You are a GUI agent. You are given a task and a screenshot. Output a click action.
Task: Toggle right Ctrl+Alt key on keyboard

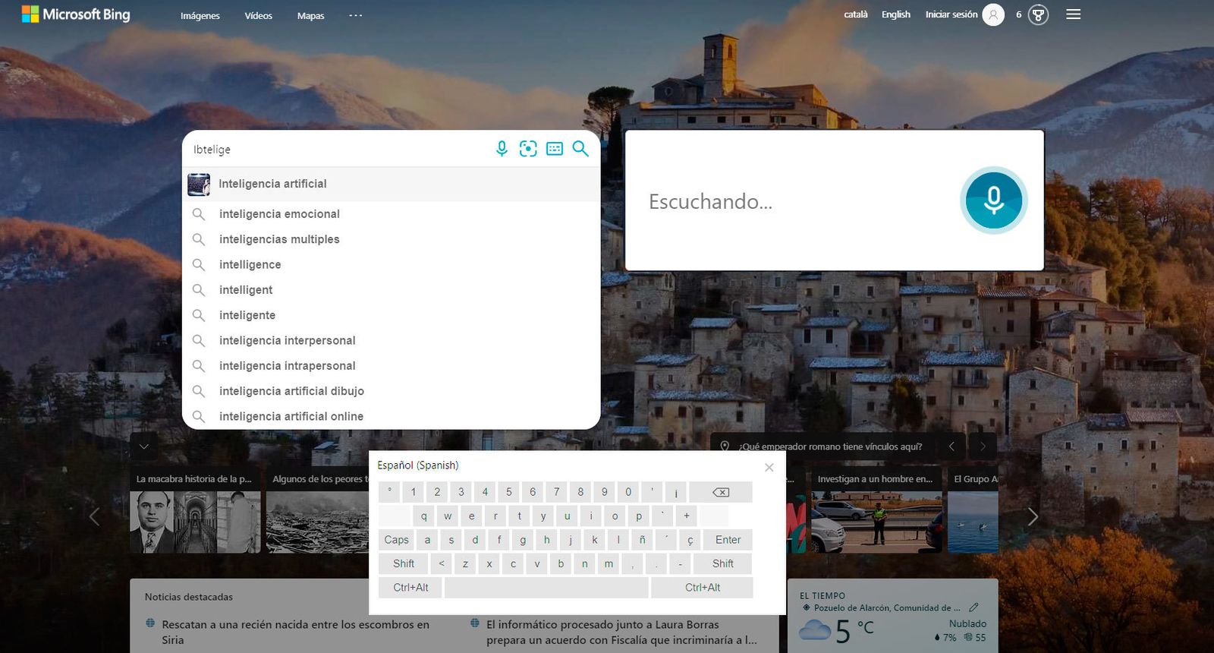703,587
